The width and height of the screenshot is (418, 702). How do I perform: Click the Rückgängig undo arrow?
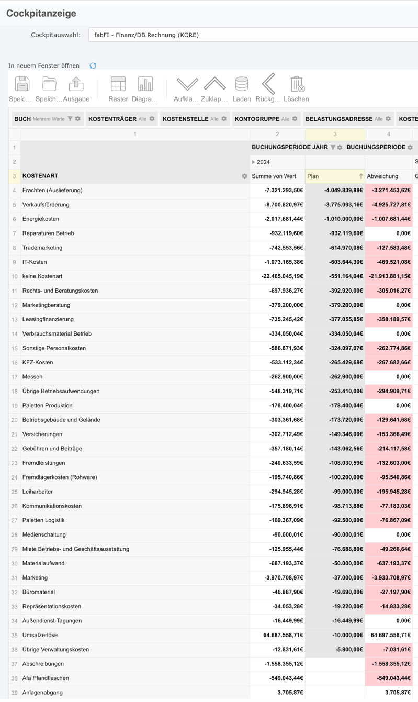tap(268, 84)
